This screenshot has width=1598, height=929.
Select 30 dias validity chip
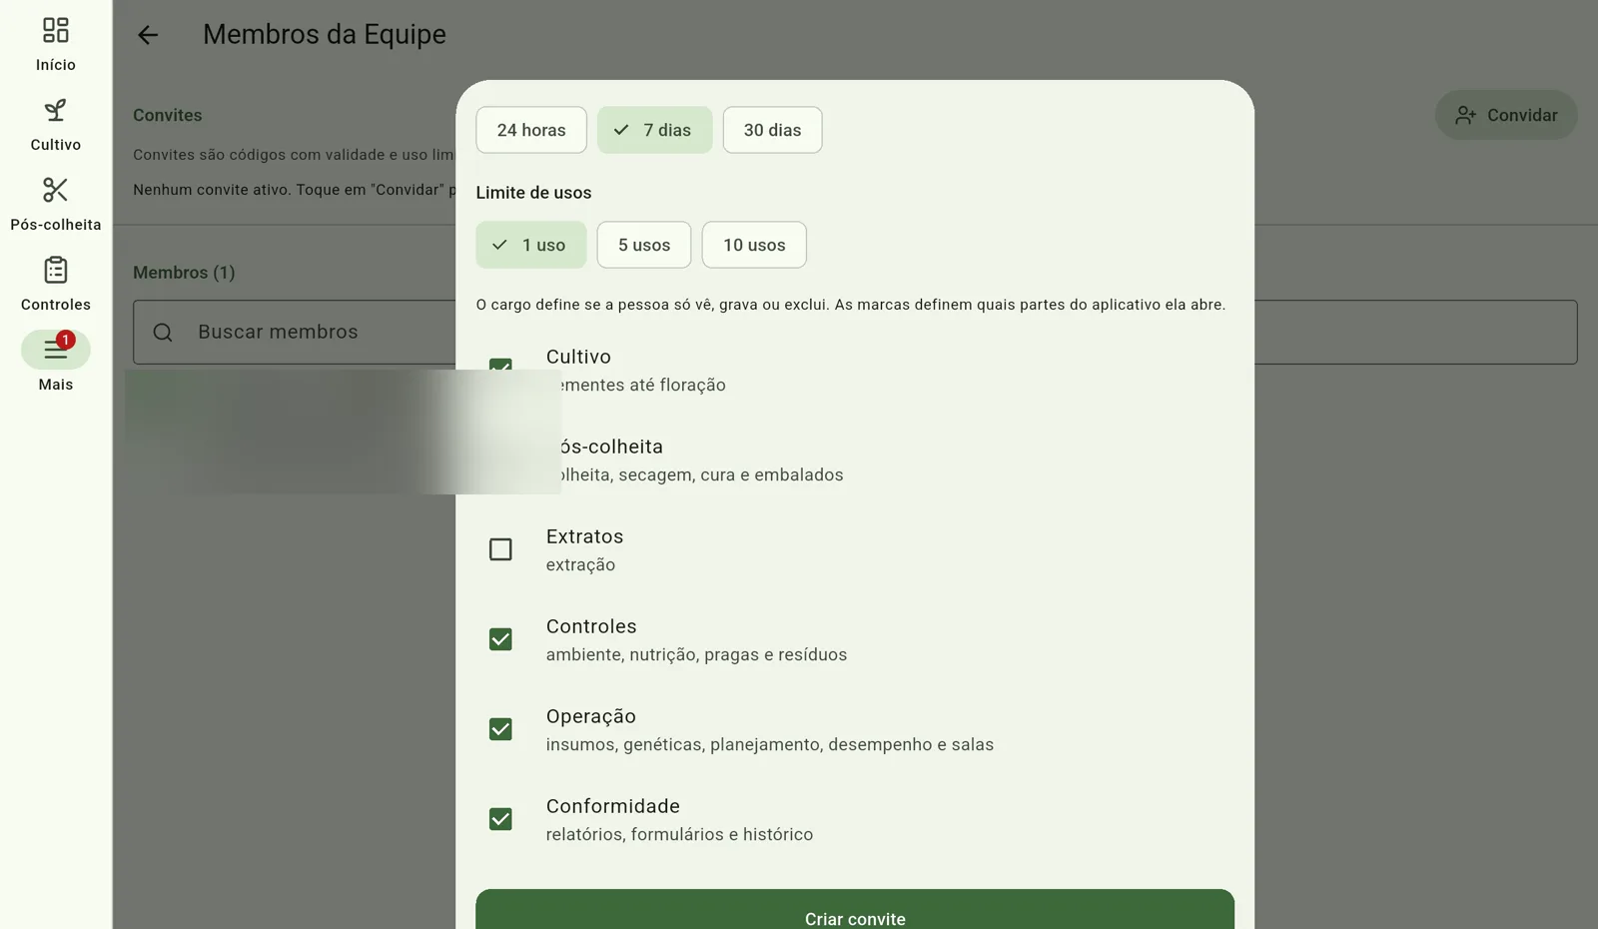click(772, 130)
